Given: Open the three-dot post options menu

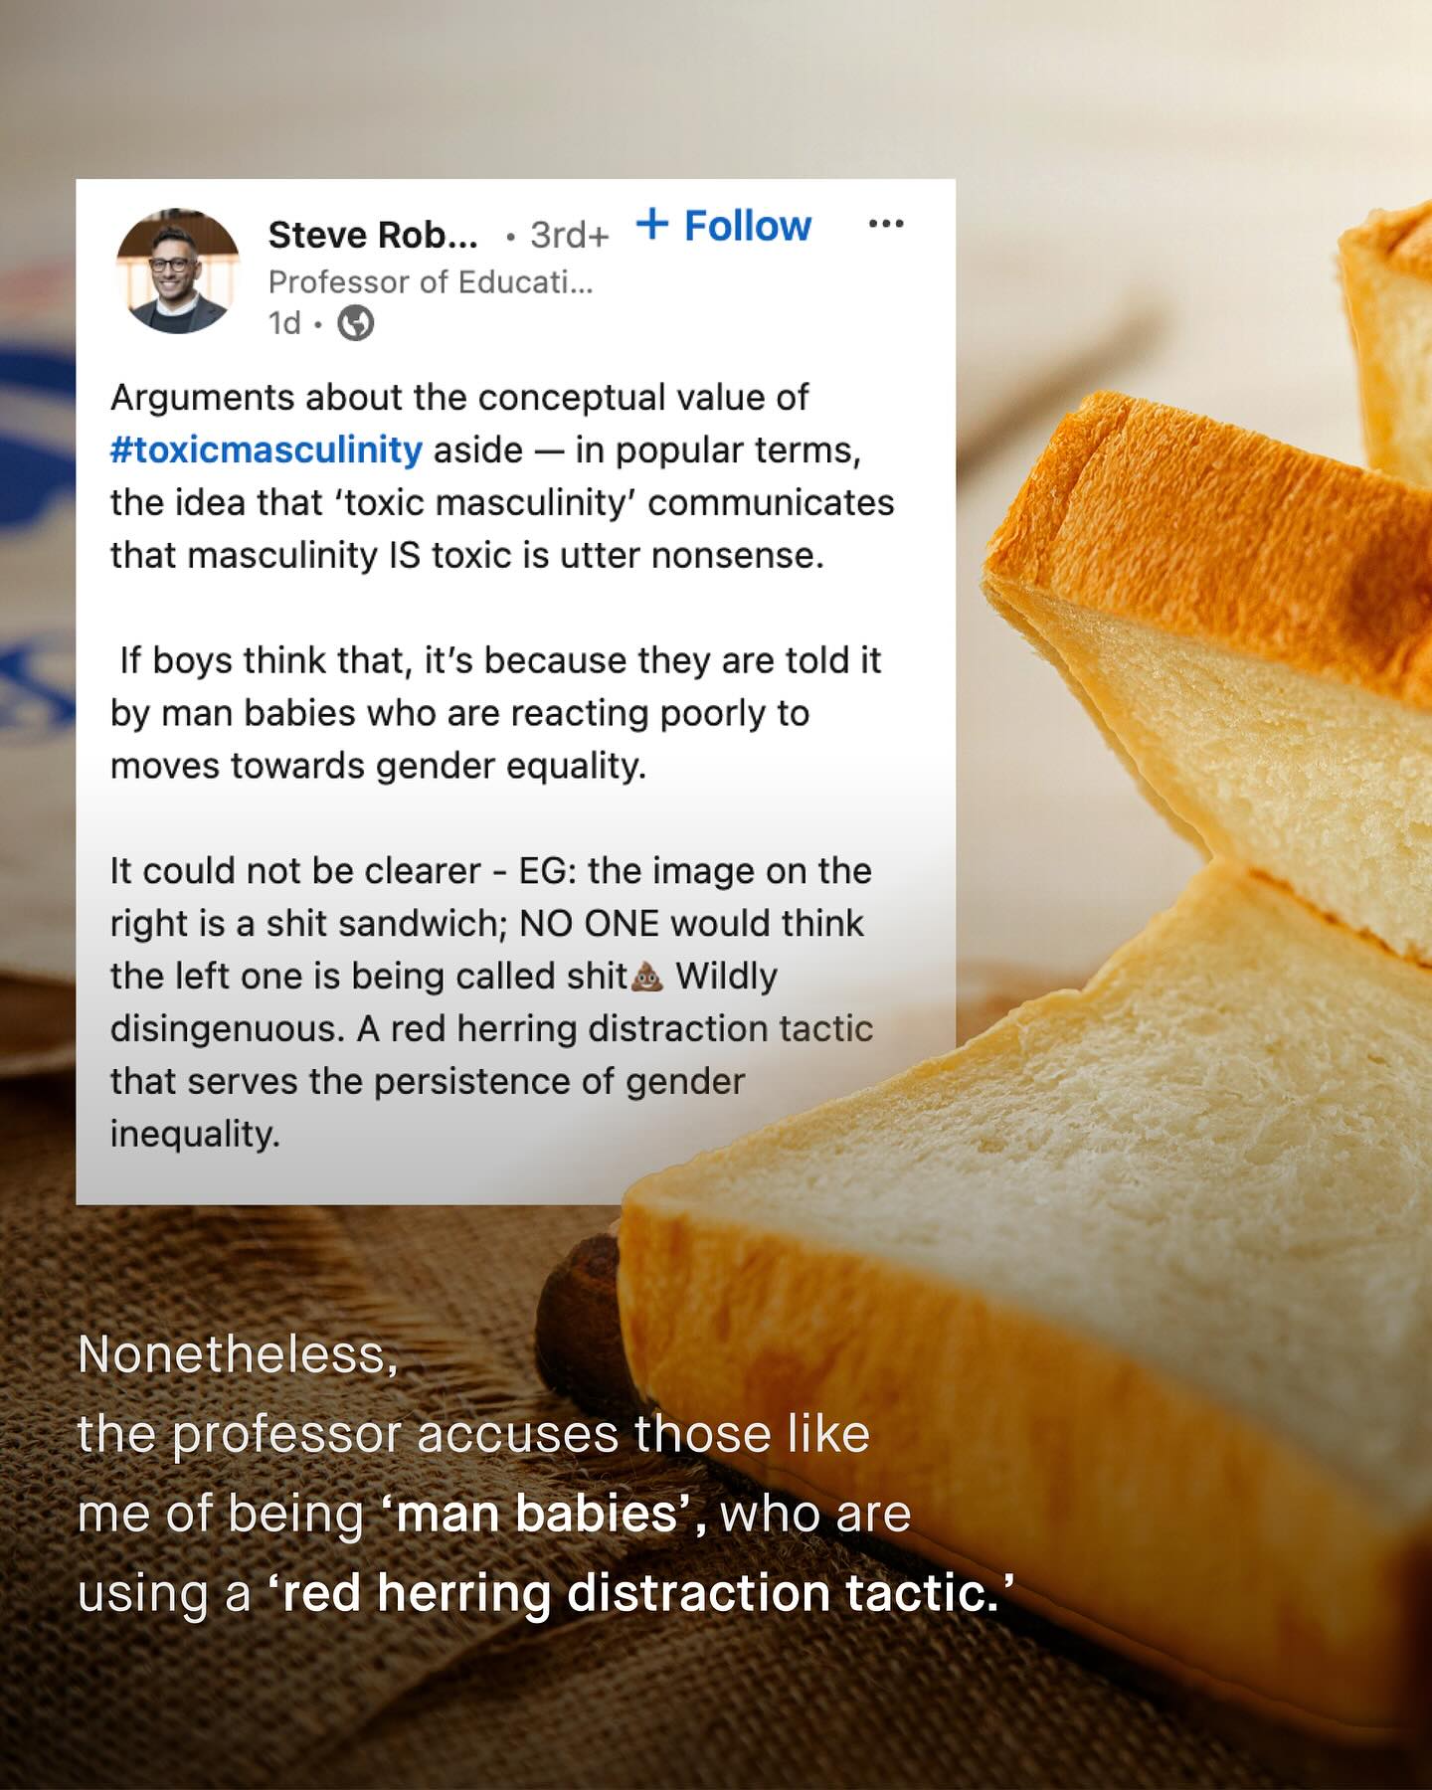Looking at the screenshot, I should coord(885,224).
